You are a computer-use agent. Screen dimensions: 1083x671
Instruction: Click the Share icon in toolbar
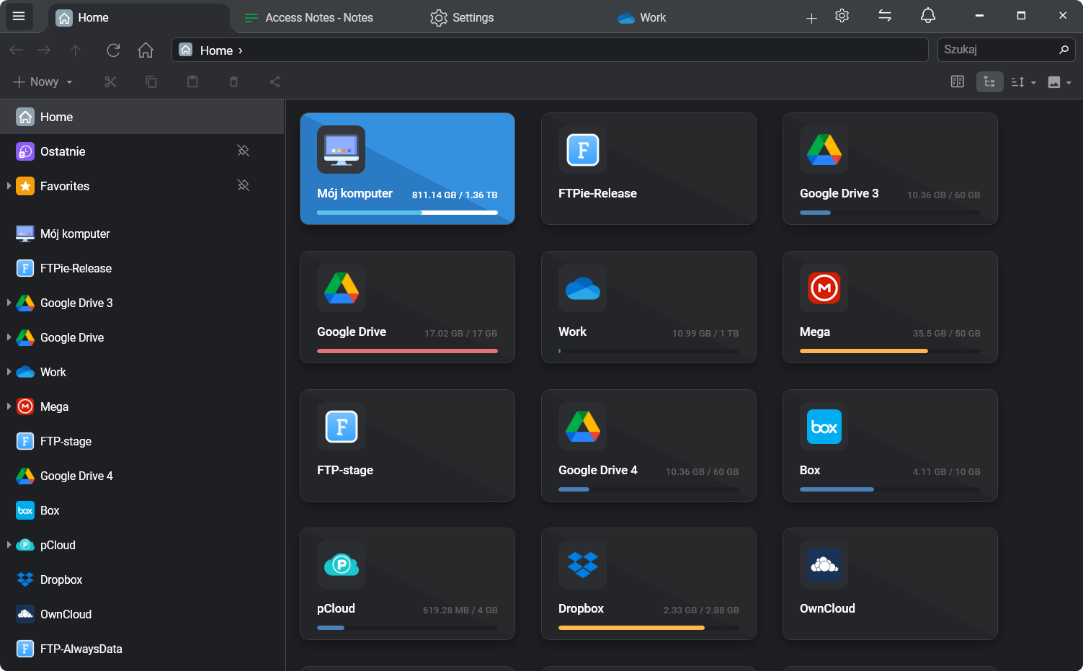tap(275, 81)
